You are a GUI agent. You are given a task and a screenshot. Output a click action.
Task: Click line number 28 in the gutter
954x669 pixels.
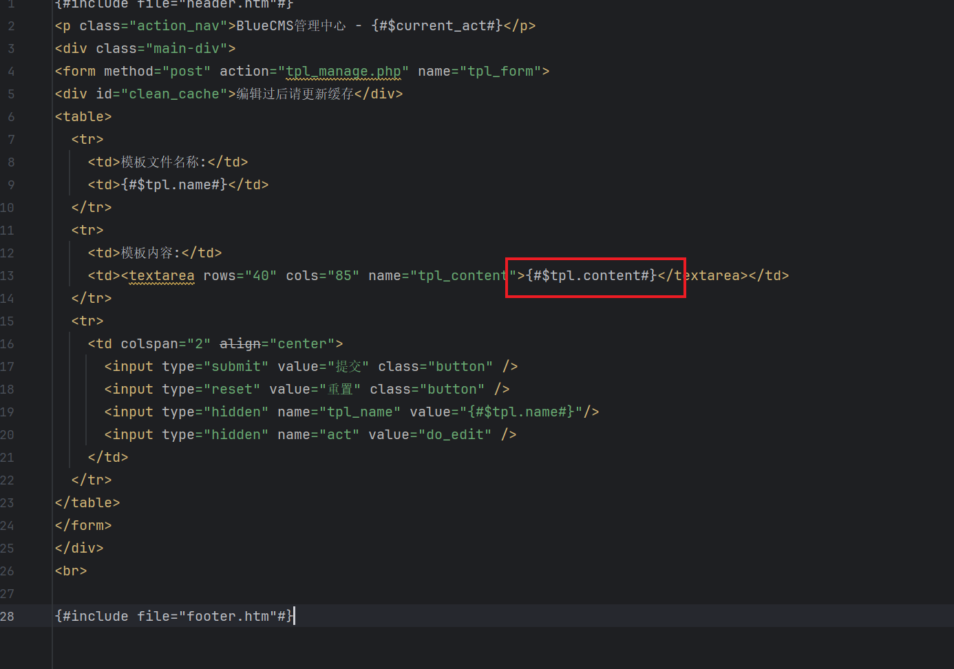tap(7, 617)
